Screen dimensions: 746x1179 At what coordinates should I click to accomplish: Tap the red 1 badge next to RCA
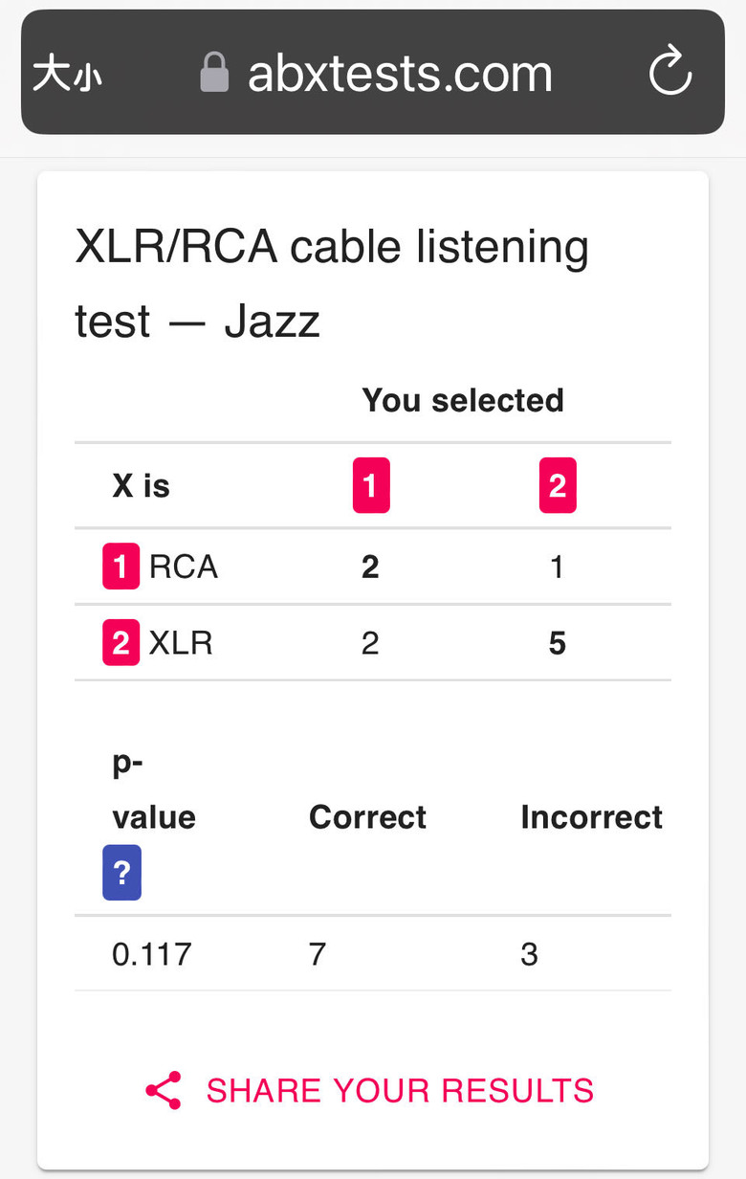point(121,567)
